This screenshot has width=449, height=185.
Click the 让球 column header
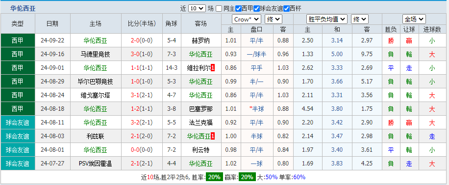pos(409,29)
